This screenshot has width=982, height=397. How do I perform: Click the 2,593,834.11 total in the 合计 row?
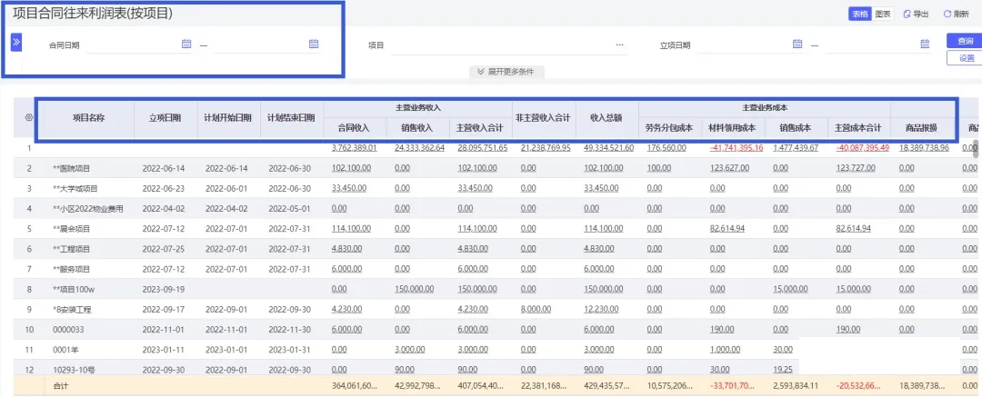(x=796, y=386)
